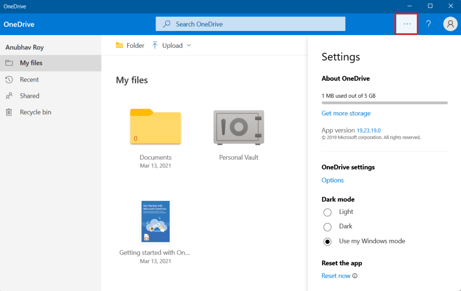Create a new Folder
Screen dimensions: 461x291
(130, 45)
